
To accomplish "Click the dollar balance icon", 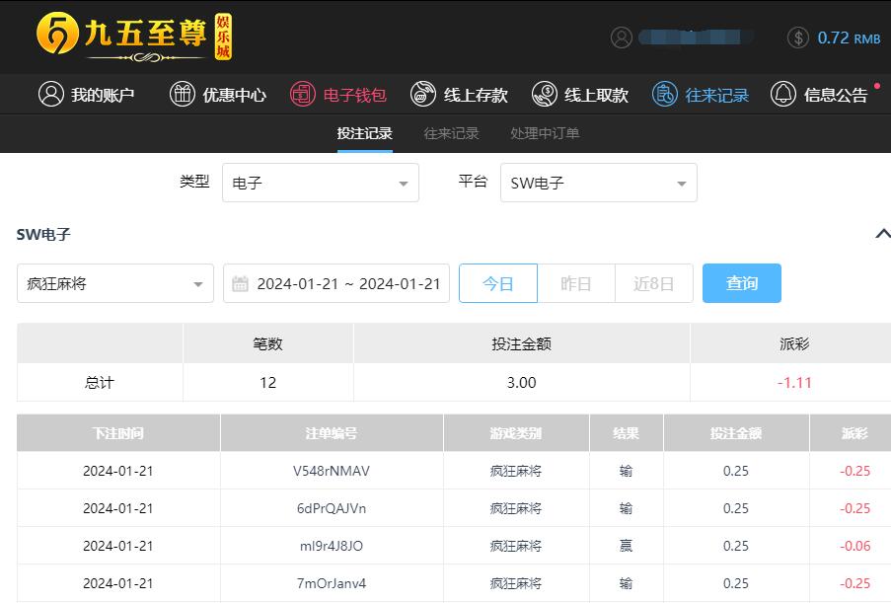I will point(798,38).
